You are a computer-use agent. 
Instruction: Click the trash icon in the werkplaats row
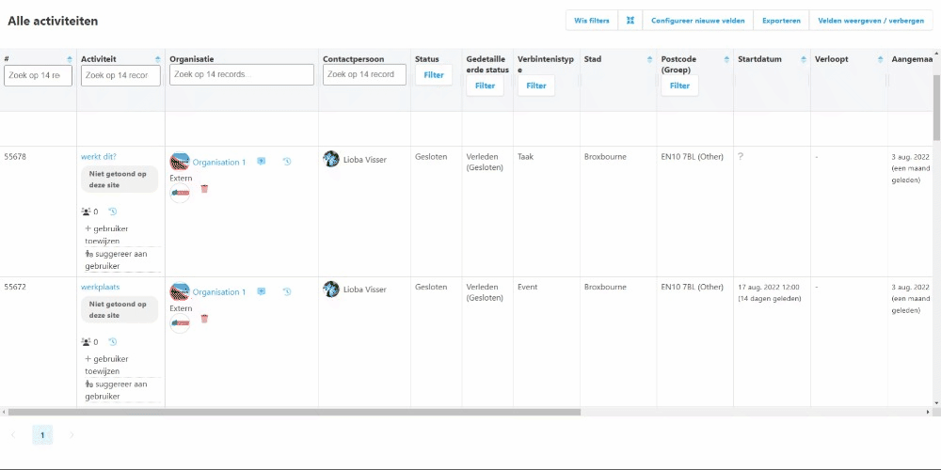[204, 319]
